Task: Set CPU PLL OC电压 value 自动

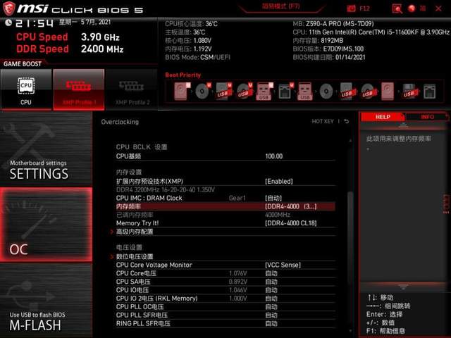Action: coord(271,307)
